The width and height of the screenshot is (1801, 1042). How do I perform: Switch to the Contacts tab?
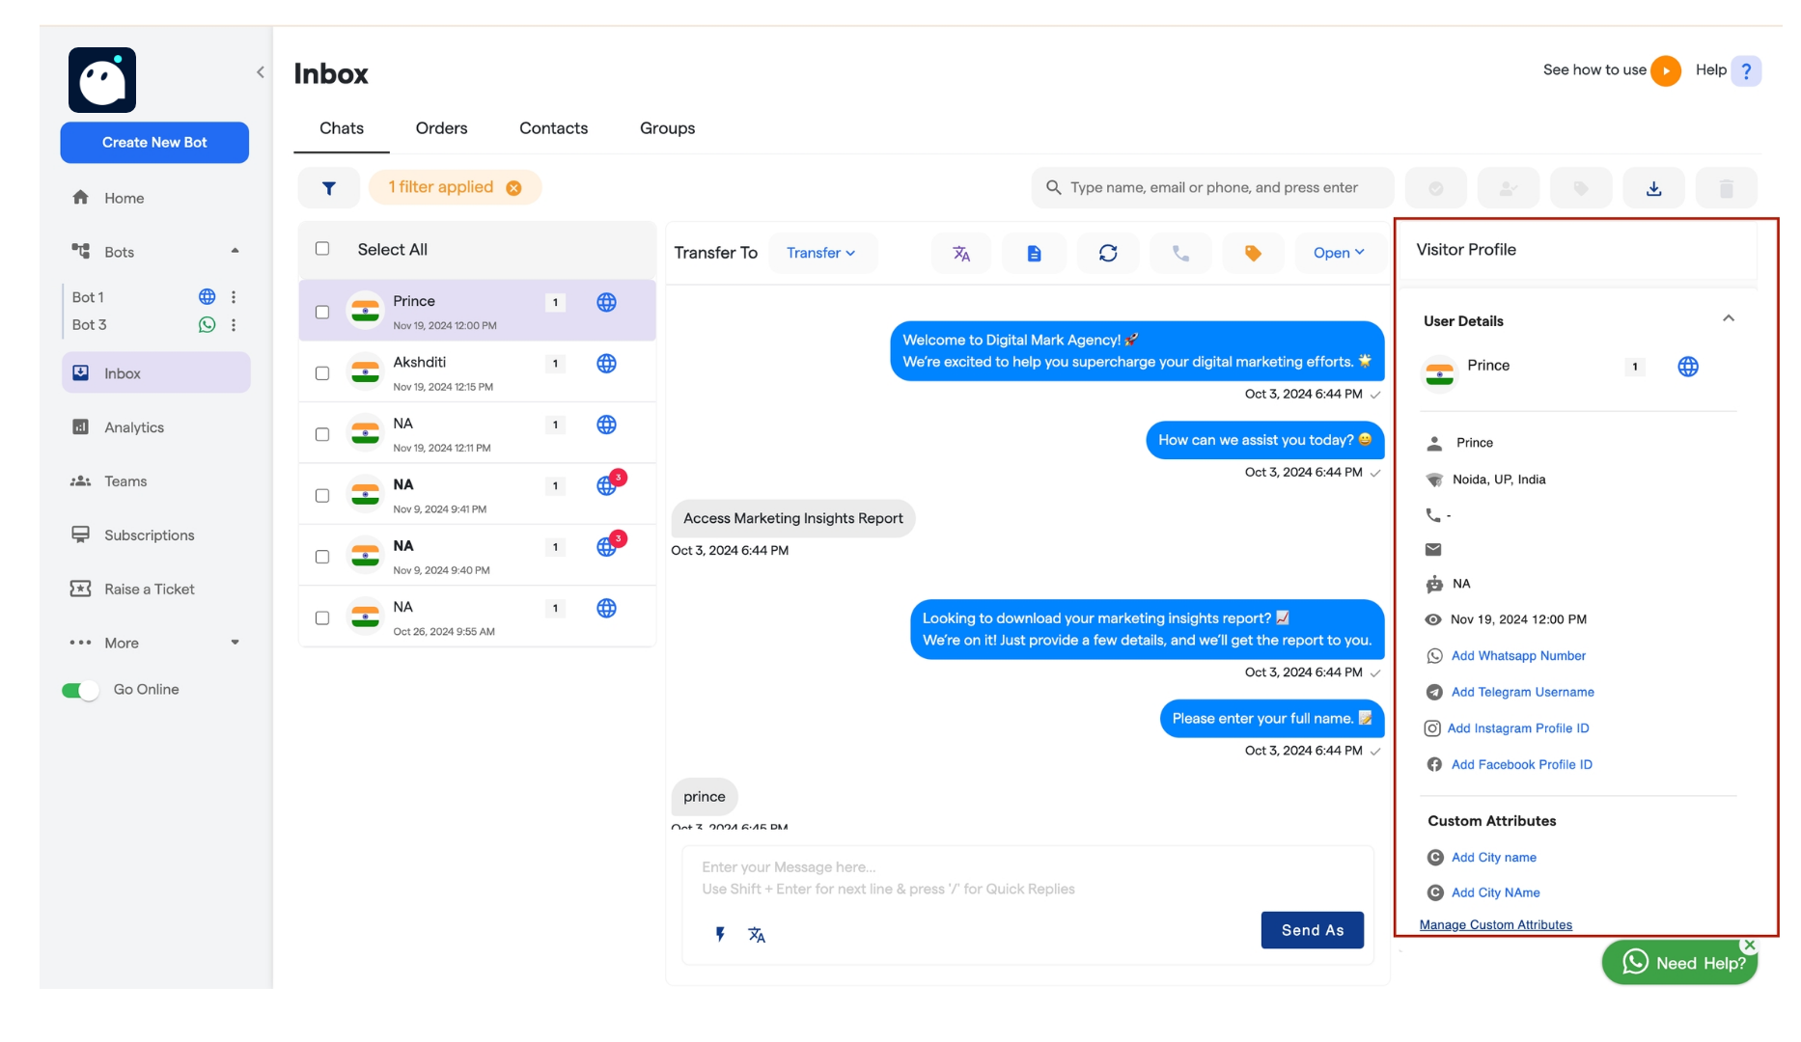click(553, 128)
